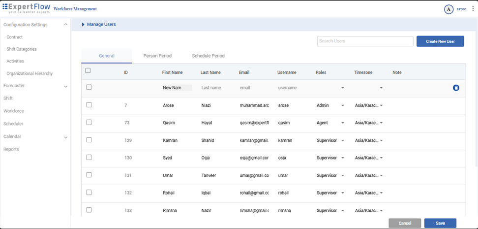The width and height of the screenshot is (478, 229).
Task: Click the ExpertFlow logo icon
Action: 5,6
